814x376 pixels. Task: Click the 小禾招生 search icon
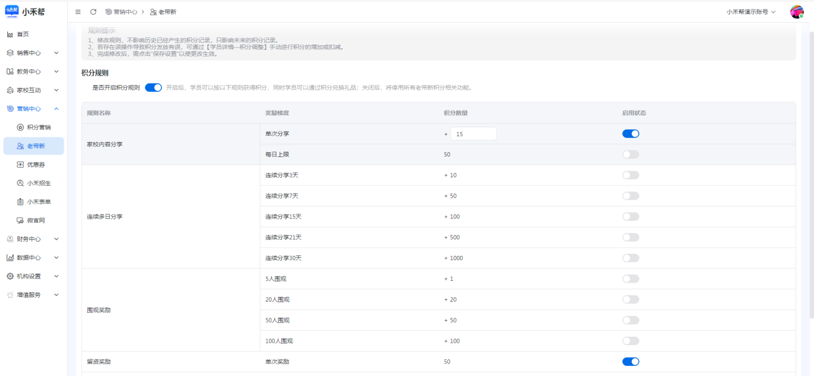[x=20, y=183]
